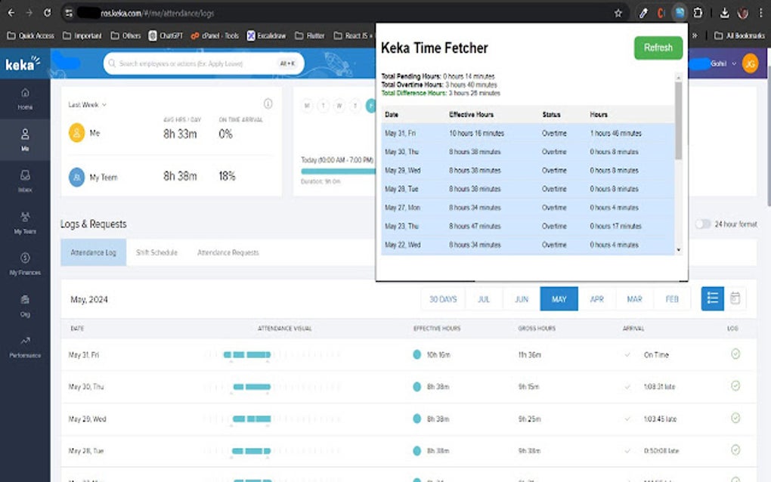Image resolution: width=771 pixels, height=482 pixels.
Task: Select the 30 DAYS filter
Action: [x=443, y=298]
